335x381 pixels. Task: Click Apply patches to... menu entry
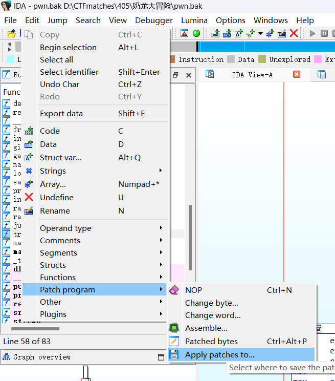coord(219,355)
